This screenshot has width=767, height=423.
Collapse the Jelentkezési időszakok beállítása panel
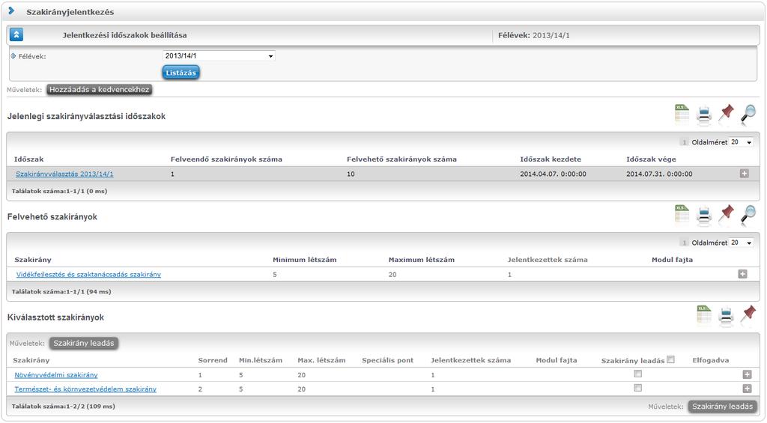(16, 34)
